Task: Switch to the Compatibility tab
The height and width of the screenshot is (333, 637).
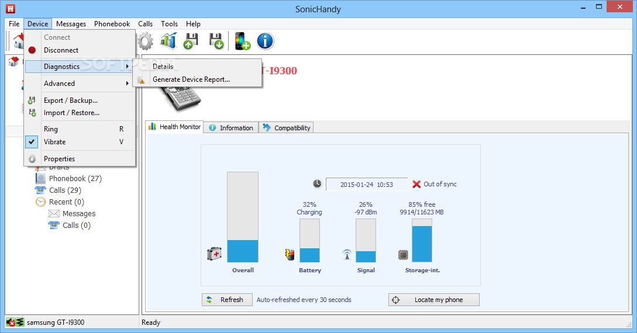Action: 286,128
